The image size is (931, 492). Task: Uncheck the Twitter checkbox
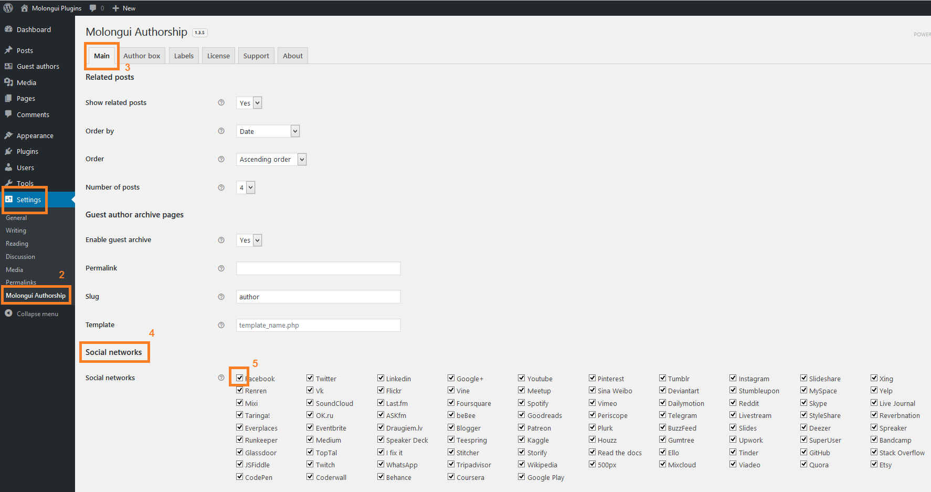310,378
